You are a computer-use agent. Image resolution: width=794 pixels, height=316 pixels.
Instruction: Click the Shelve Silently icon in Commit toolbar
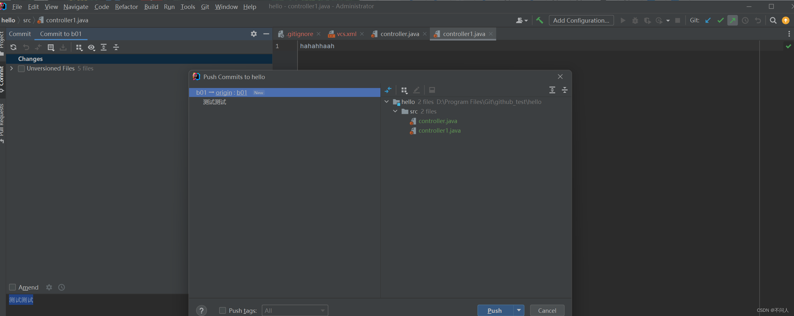click(x=63, y=48)
